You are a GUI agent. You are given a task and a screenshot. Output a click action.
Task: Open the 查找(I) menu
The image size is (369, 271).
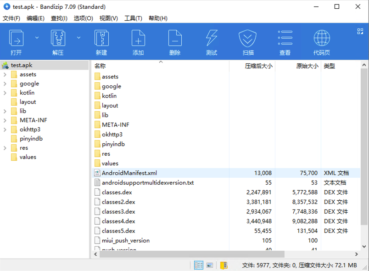(59, 18)
